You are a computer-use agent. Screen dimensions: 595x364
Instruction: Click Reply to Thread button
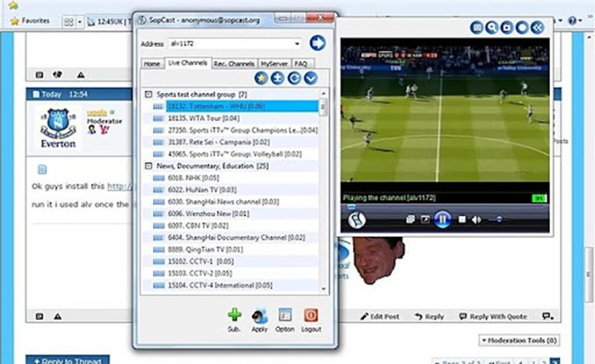click(x=67, y=360)
